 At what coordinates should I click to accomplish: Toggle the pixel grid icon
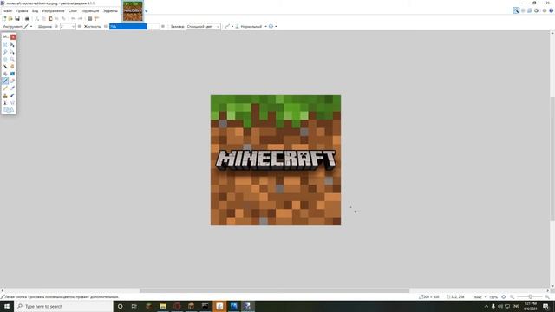[90, 19]
